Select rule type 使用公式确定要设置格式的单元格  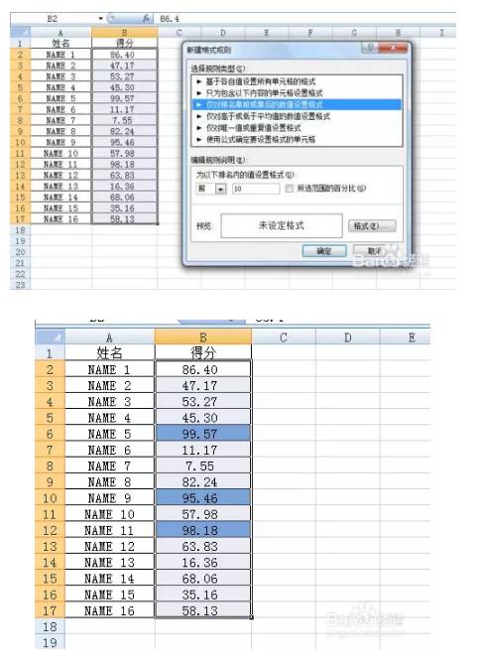point(297,139)
